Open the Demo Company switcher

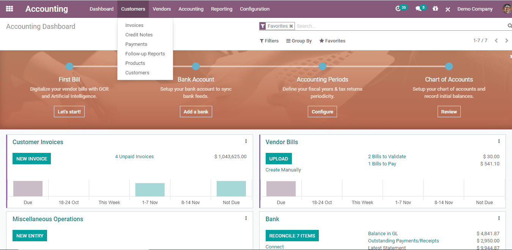click(475, 9)
